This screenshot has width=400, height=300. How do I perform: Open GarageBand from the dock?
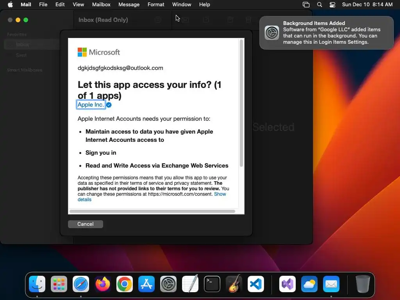coord(234,284)
